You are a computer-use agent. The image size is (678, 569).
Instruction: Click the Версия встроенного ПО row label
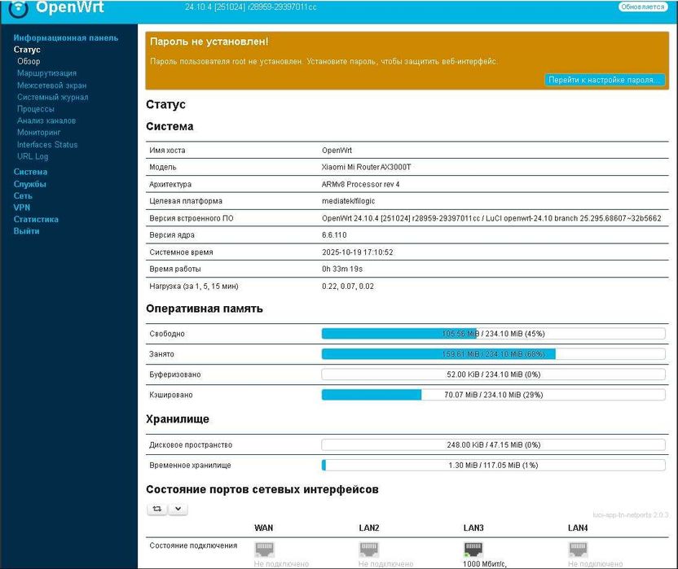(192, 219)
